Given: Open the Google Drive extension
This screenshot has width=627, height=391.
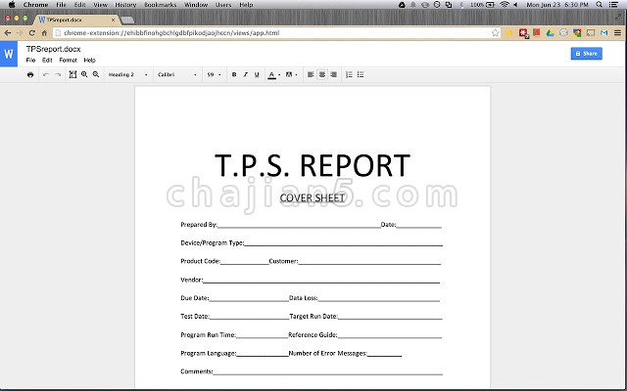Looking at the screenshot, I should pos(551,33).
